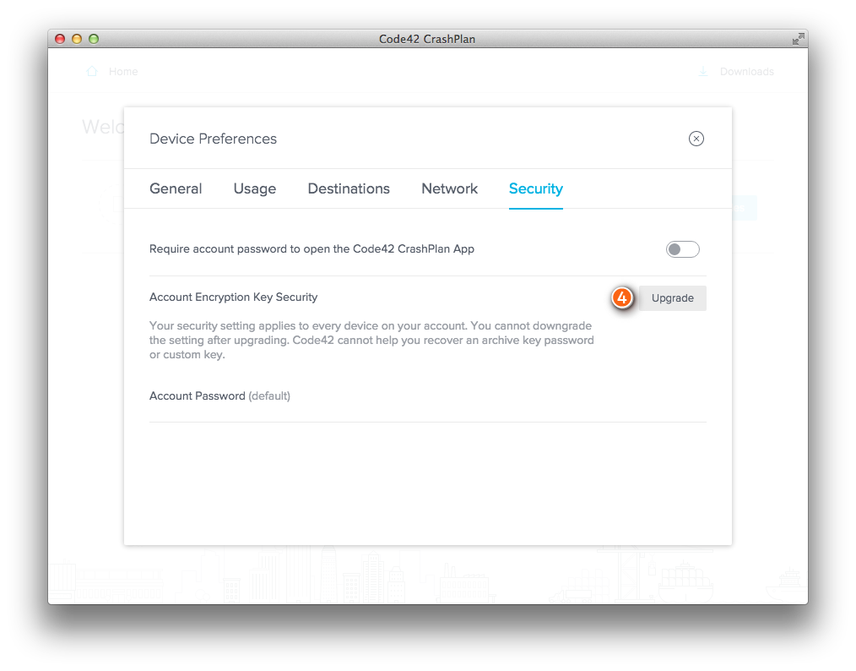
Task: Click the green zoom button on the window
Action: (94, 39)
